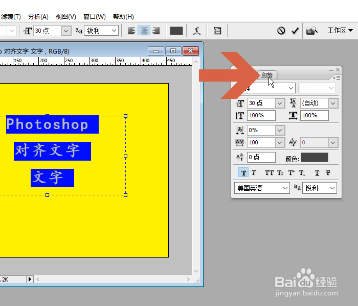Open text color swatch in options bar
Viewport: 358px width, 306px height.
(176, 31)
